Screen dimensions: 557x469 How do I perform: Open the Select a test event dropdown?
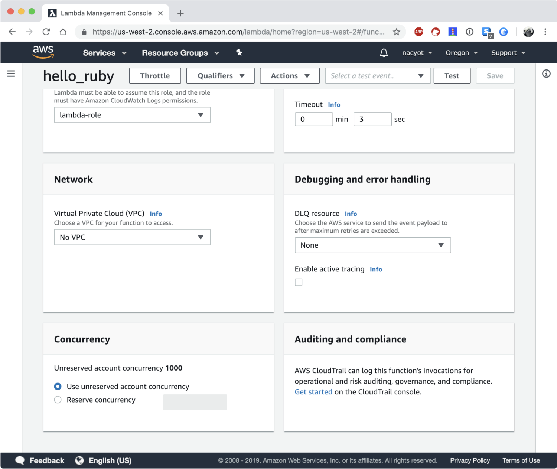[378, 76]
